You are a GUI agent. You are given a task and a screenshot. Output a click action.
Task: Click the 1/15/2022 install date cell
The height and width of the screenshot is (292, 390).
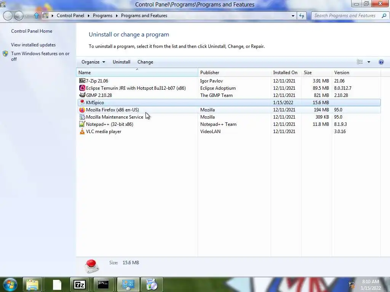283,102
